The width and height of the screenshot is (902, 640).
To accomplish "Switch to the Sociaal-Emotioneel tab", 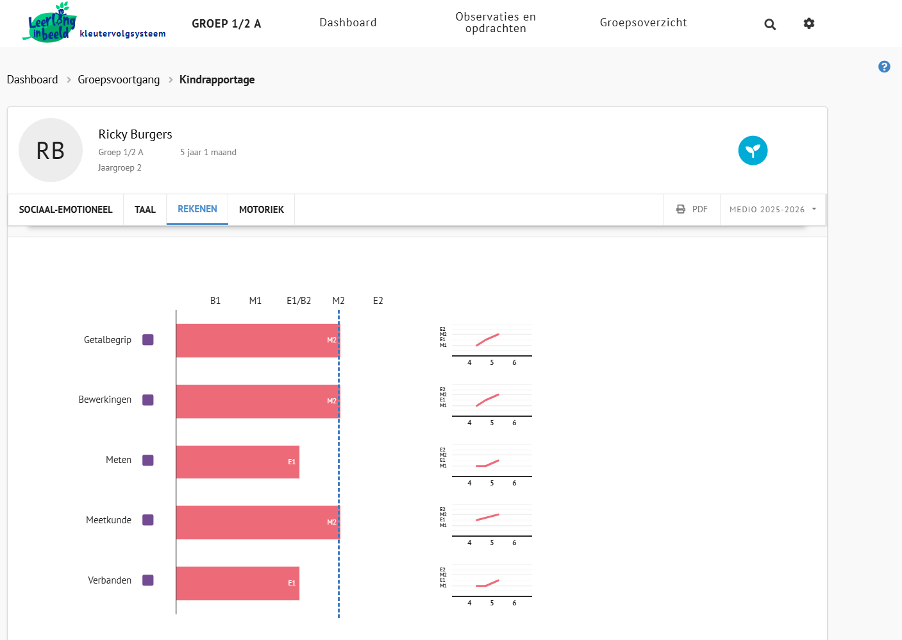I will [65, 210].
